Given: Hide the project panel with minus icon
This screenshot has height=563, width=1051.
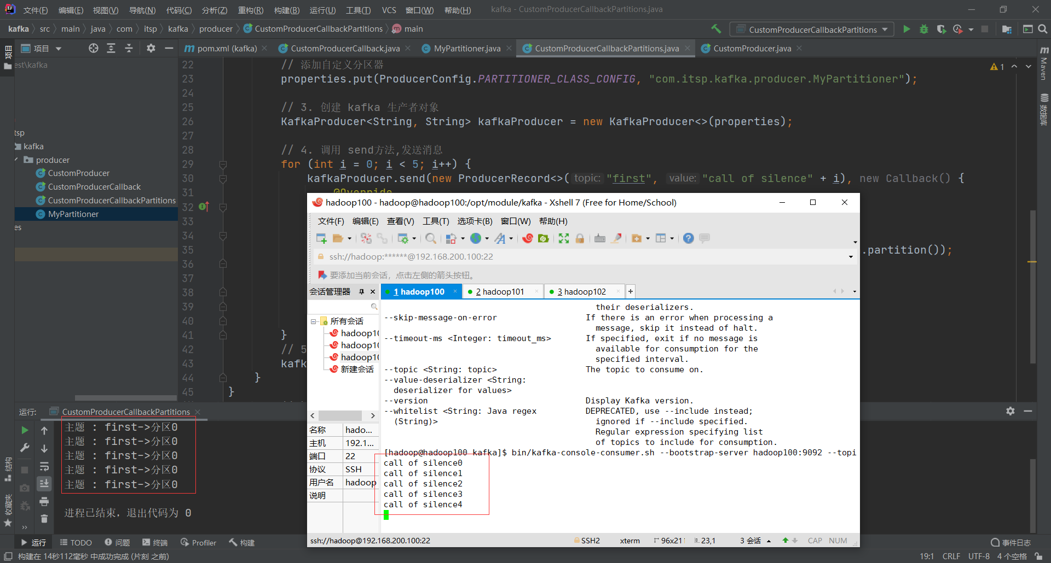Looking at the screenshot, I should pos(169,48).
